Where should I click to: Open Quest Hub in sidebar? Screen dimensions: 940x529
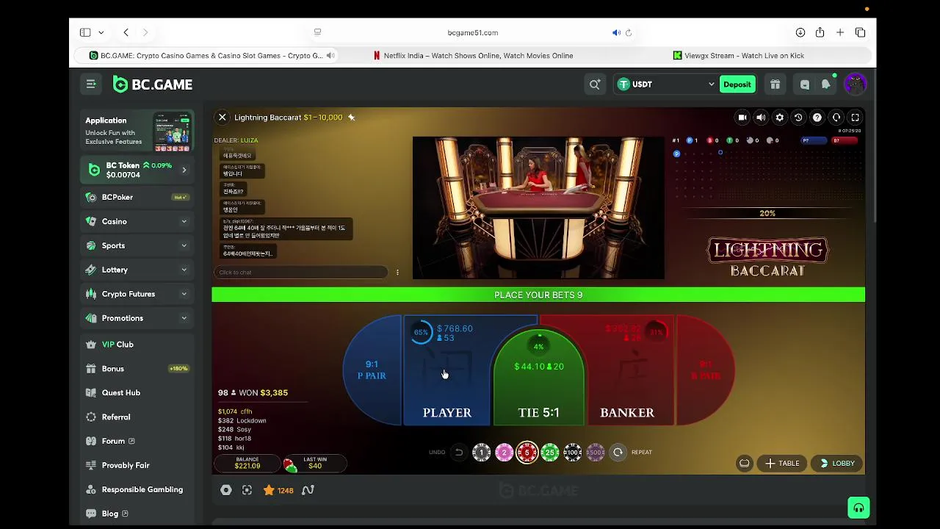pos(137,393)
